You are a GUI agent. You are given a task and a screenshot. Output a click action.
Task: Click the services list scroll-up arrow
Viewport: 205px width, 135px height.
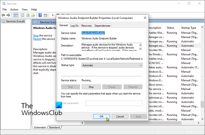[202, 27]
